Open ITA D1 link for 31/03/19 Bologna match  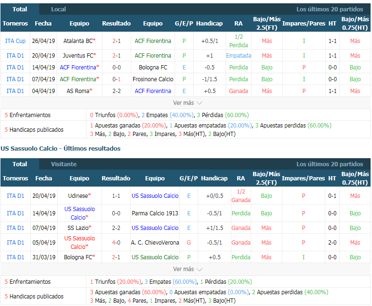coord(16,257)
